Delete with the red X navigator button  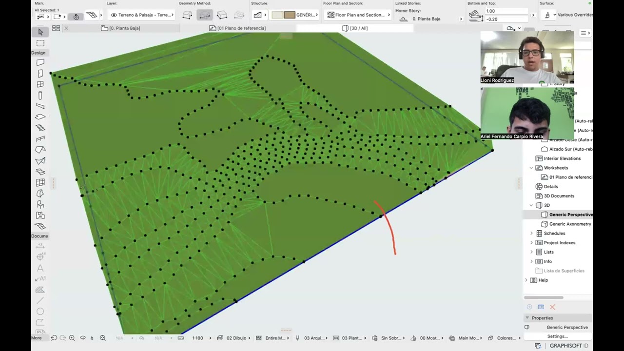[552, 307]
